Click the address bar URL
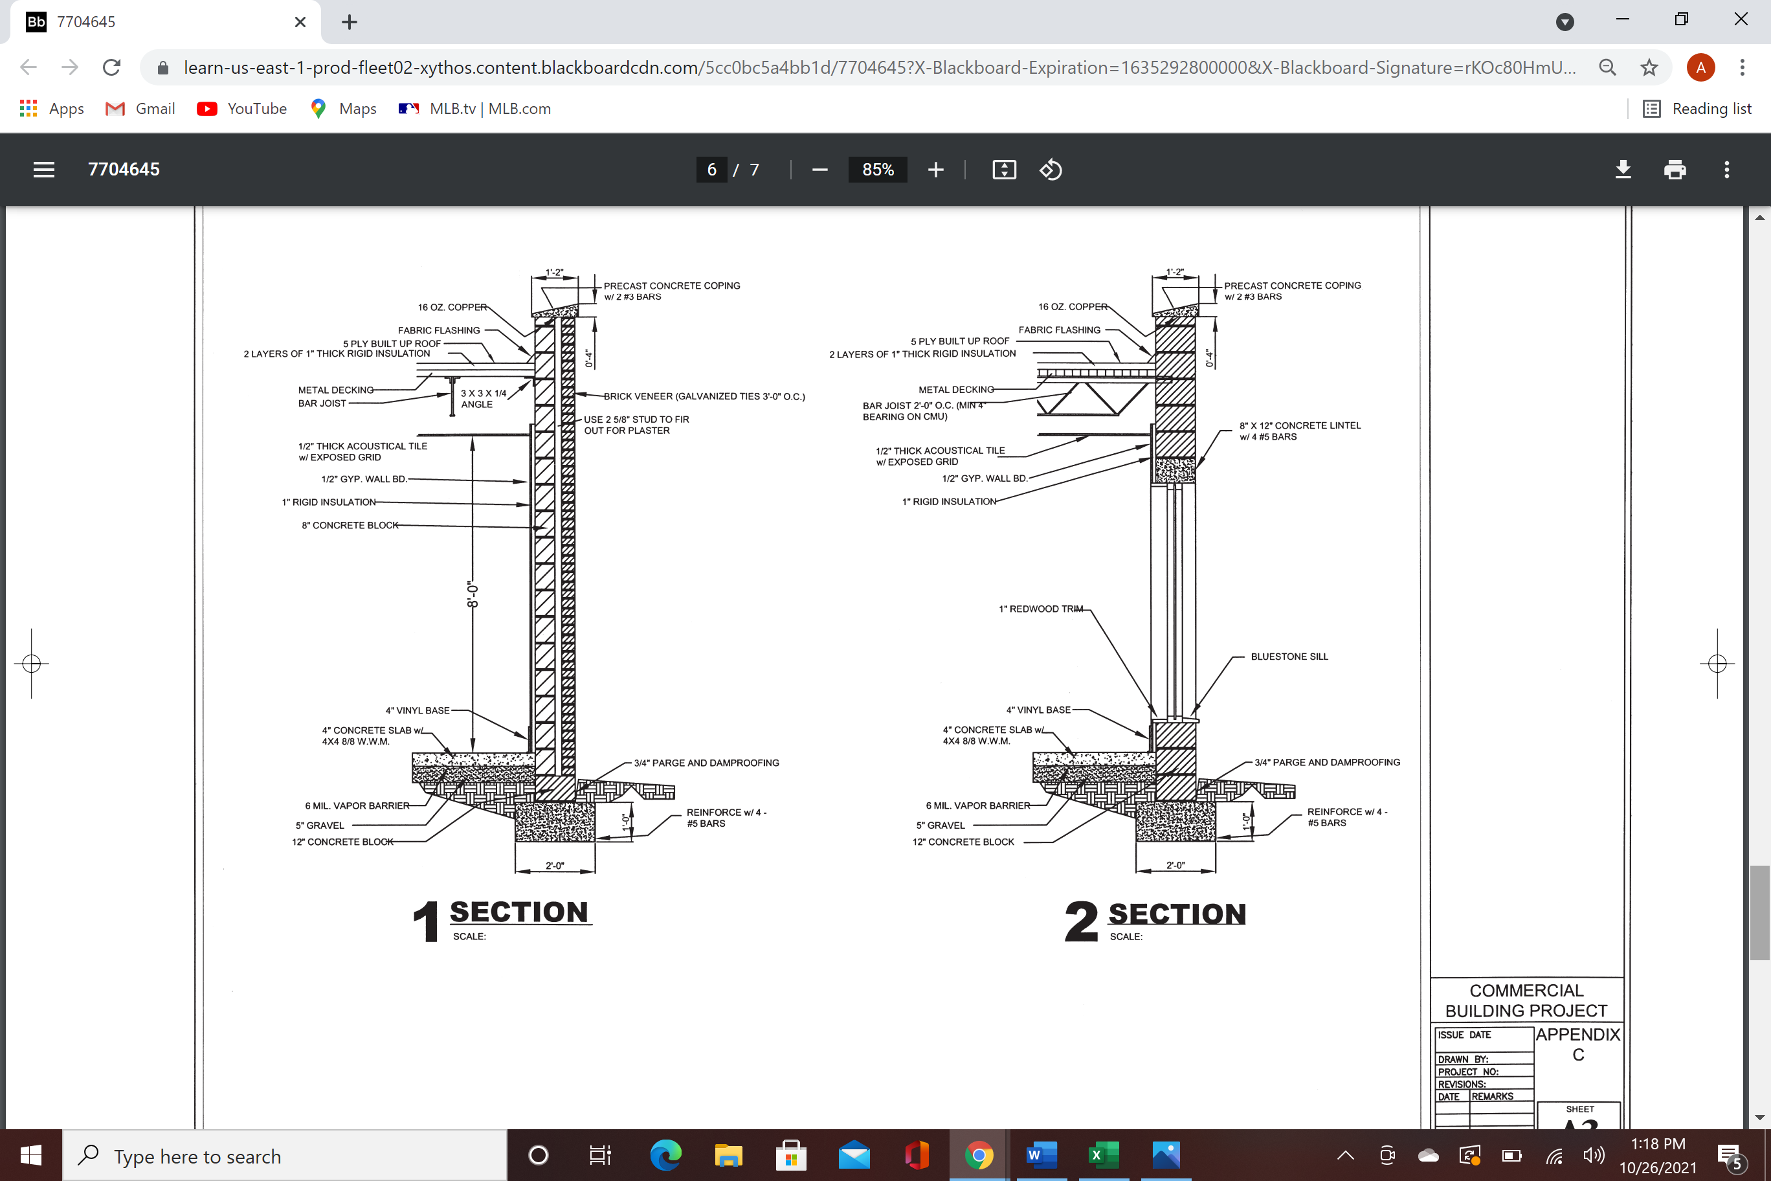Viewport: 1771px width, 1181px height. (x=880, y=68)
